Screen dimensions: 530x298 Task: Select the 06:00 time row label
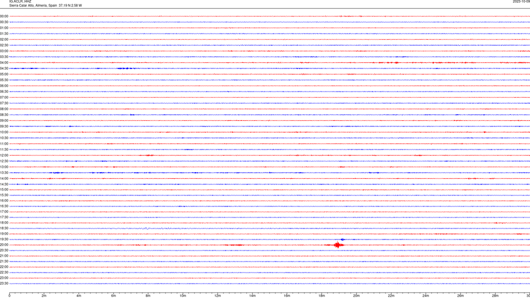tap(4, 86)
